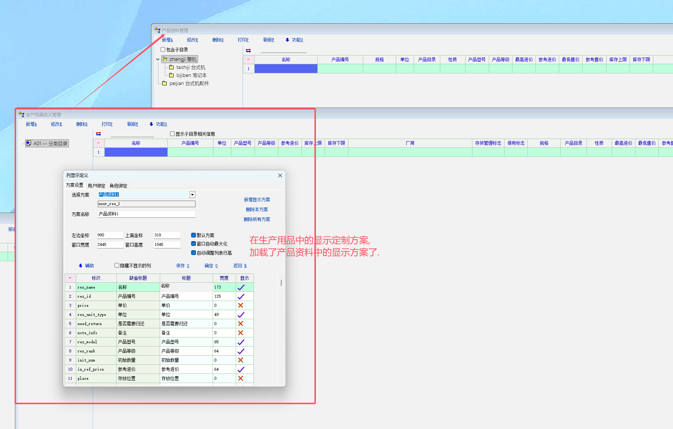
Task: Uncheck the 默认方案 checkbox
Action: (x=194, y=235)
